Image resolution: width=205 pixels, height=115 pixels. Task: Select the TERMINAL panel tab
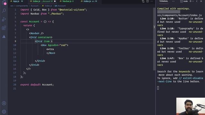(x=164, y=1)
